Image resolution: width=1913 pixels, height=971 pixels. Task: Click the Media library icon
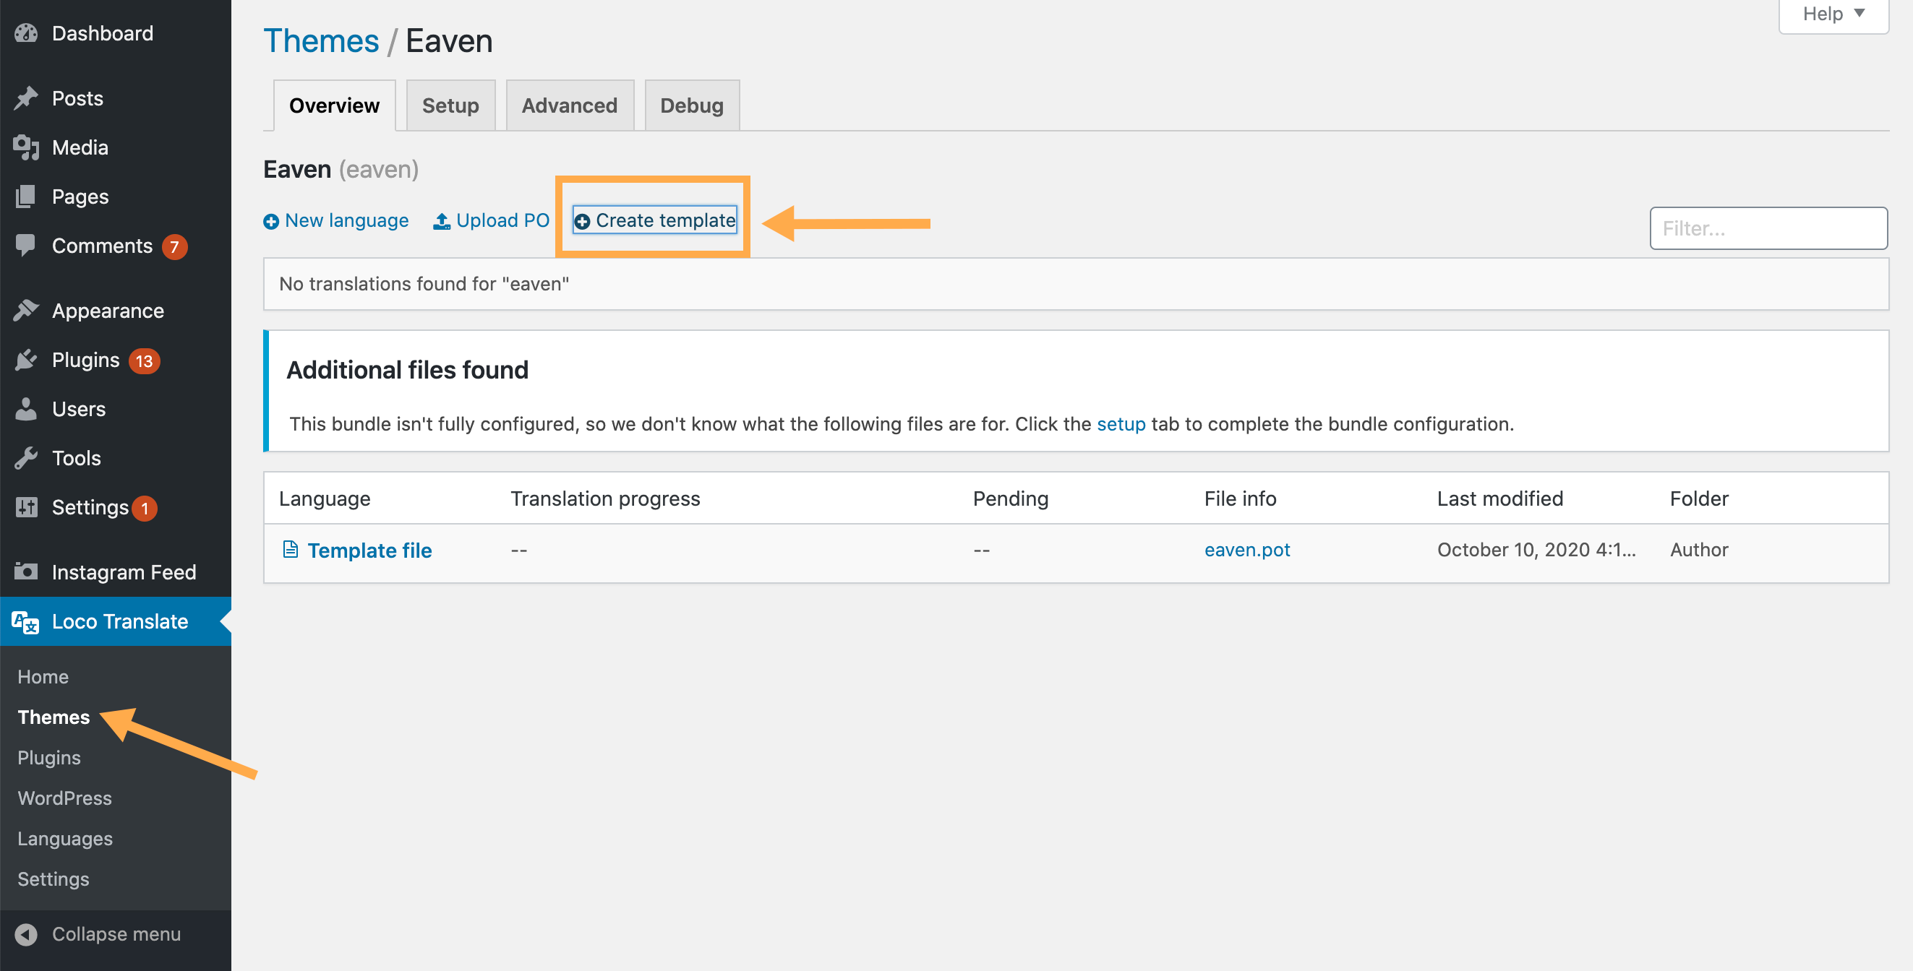[26, 147]
